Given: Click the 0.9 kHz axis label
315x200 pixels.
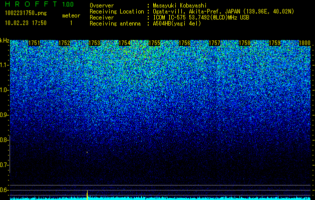Looking at the screenshot, I should point(4,115).
